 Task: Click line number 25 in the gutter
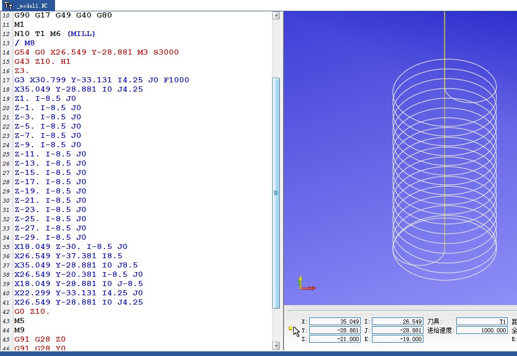click(6, 154)
